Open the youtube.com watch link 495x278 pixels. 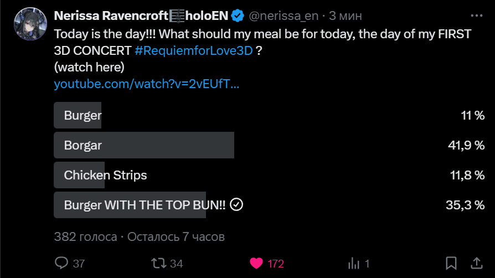(x=147, y=84)
